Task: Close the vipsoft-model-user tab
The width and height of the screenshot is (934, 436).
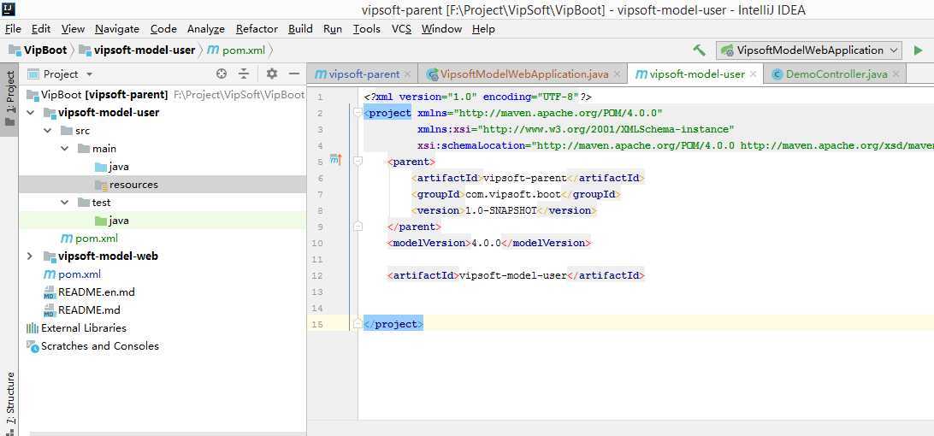Action: point(753,74)
